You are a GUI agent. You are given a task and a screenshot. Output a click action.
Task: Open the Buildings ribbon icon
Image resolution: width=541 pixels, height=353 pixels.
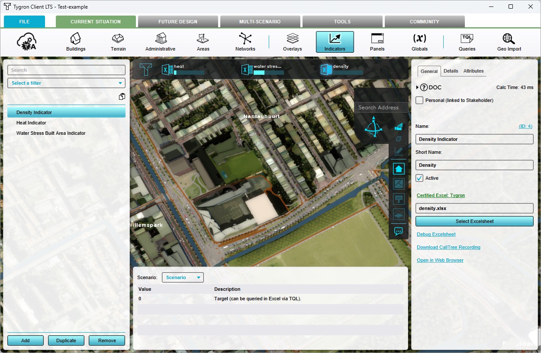76,42
